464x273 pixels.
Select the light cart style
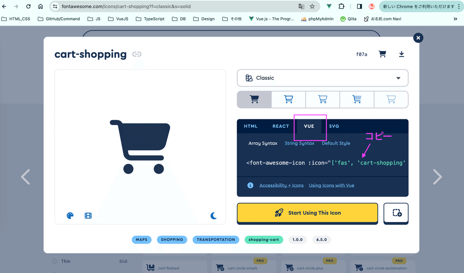pyautogui.click(x=322, y=100)
